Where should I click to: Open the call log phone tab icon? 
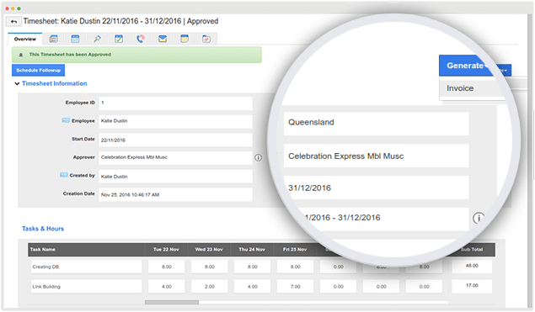click(x=141, y=39)
